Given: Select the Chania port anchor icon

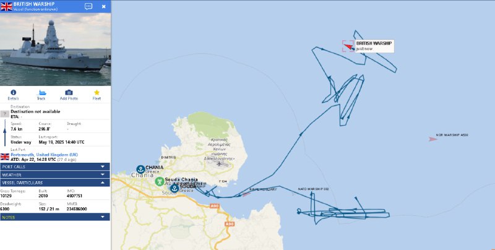Looking at the screenshot, I should click(140, 169).
